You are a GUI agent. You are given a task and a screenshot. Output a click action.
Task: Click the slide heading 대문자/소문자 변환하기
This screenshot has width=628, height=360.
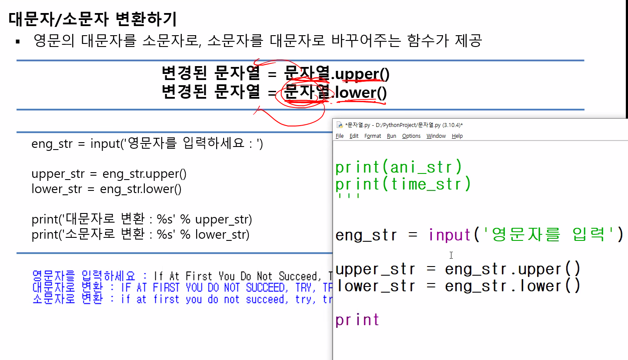(x=92, y=19)
